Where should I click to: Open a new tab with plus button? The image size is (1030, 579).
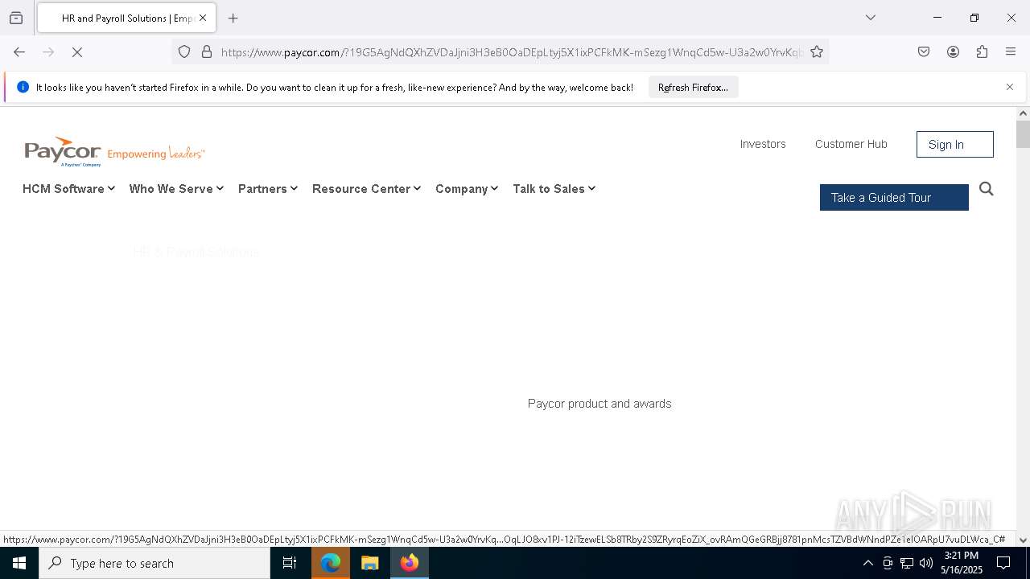pos(233,18)
